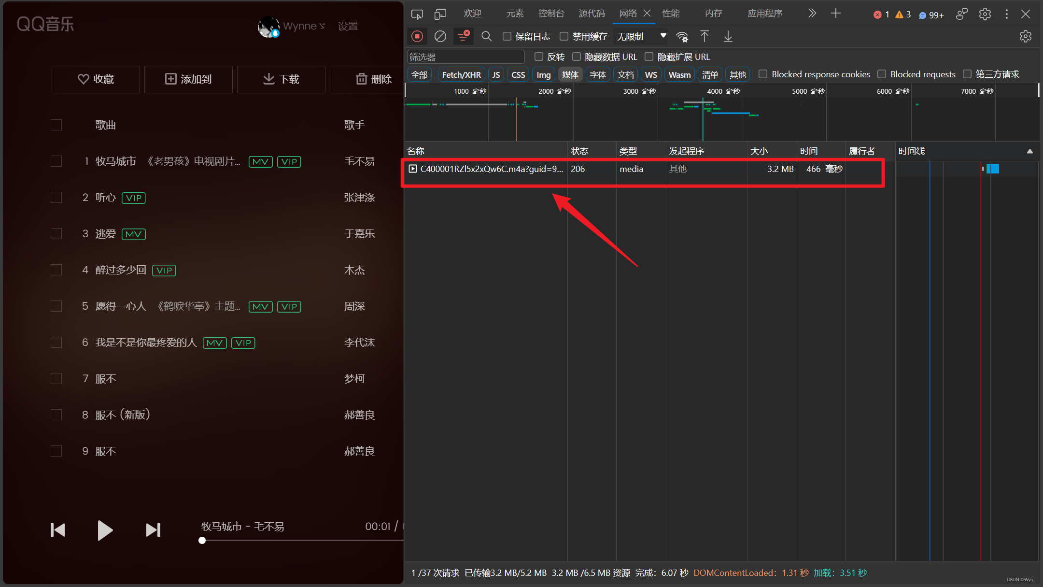Switch to the 控制台 tab
This screenshot has width=1043, height=587.
[x=551, y=14]
